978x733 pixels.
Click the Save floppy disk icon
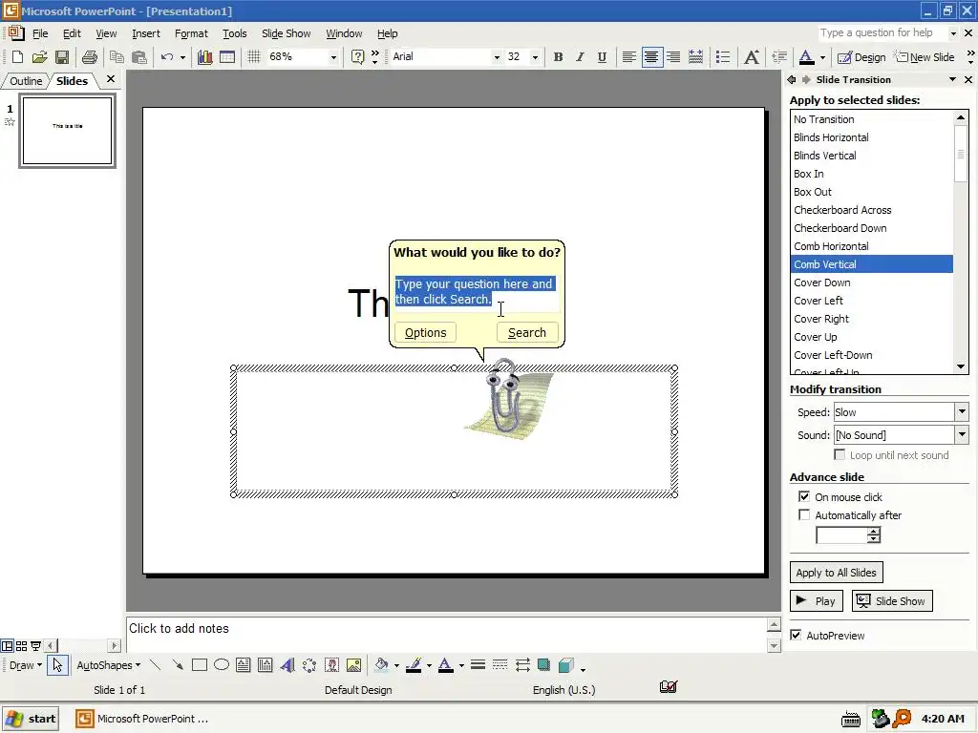pos(62,56)
